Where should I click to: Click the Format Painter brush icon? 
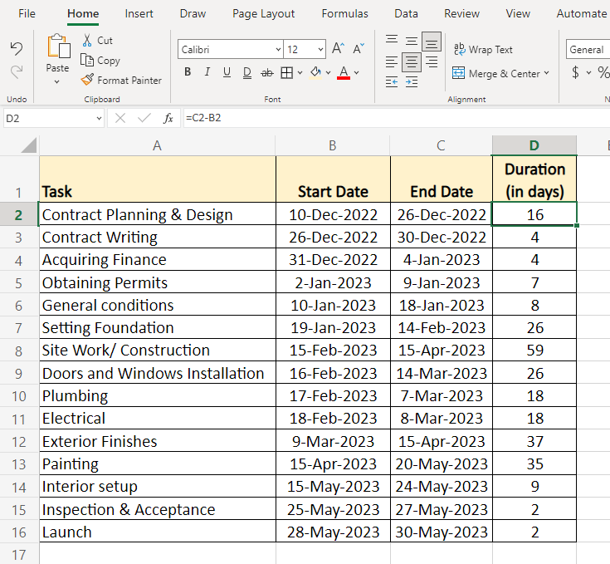(87, 81)
